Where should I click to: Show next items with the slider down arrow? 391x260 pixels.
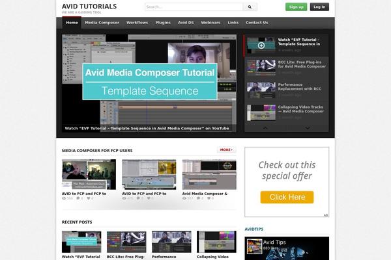coord(308,128)
